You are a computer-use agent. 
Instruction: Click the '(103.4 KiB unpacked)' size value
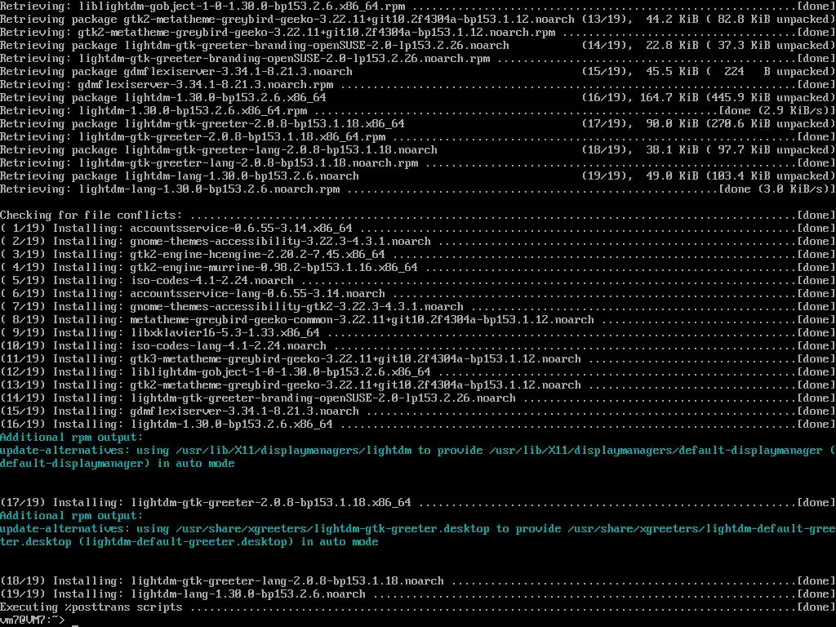click(x=771, y=176)
